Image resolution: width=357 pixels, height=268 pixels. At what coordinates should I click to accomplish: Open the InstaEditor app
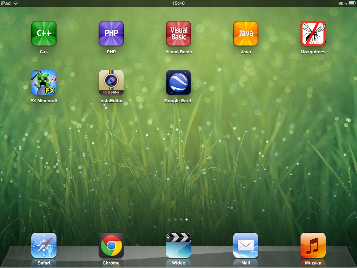click(x=111, y=82)
